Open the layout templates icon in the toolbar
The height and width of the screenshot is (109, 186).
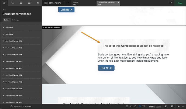coord(29,3)
